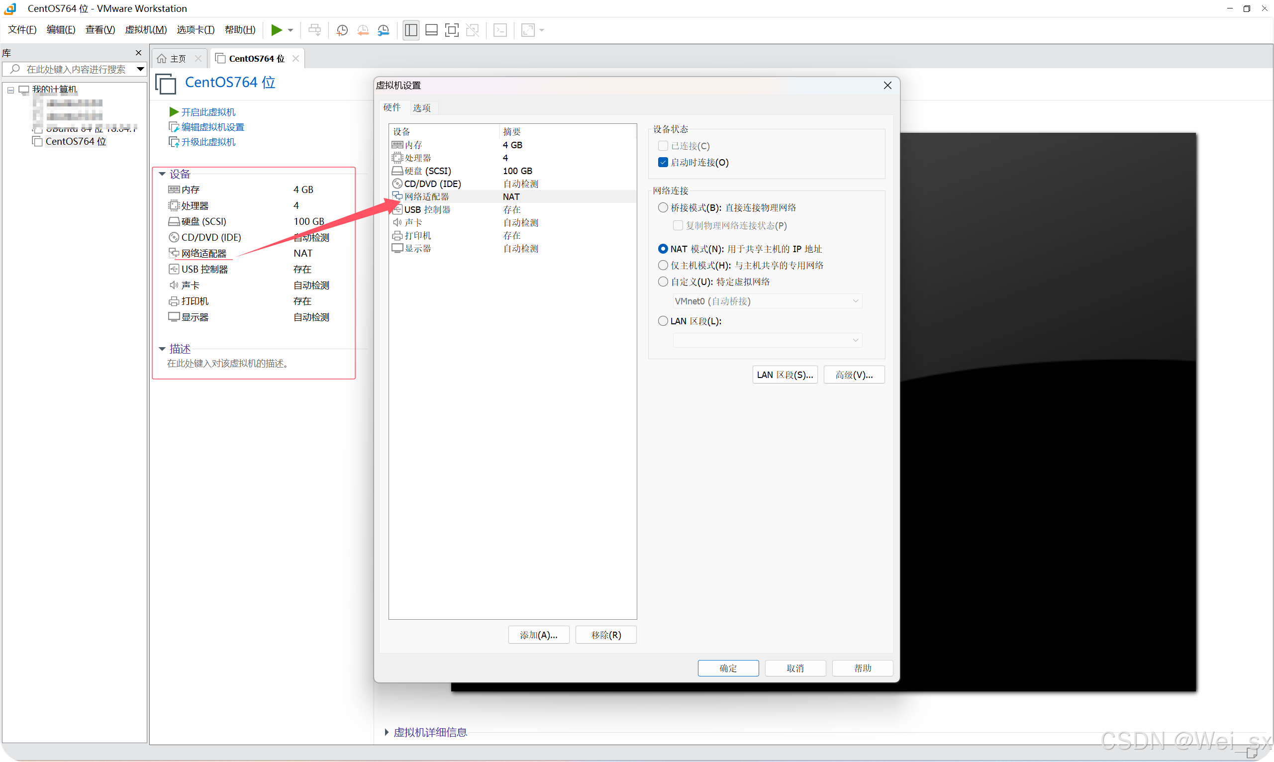Click the 高级(V)... button
Screen dimensions: 1274x762
pyautogui.click(x=854, y=375)
